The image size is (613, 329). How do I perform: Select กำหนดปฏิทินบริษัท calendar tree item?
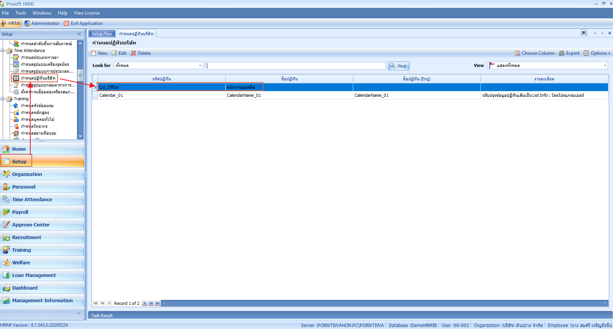[x=38, y=78]
